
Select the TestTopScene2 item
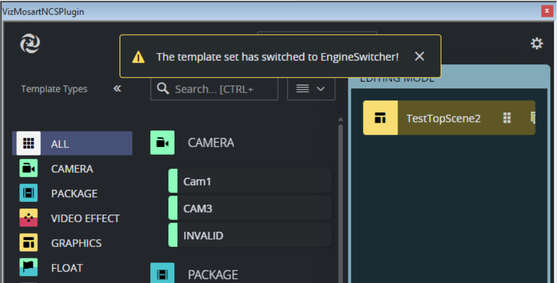coord(449,118)
